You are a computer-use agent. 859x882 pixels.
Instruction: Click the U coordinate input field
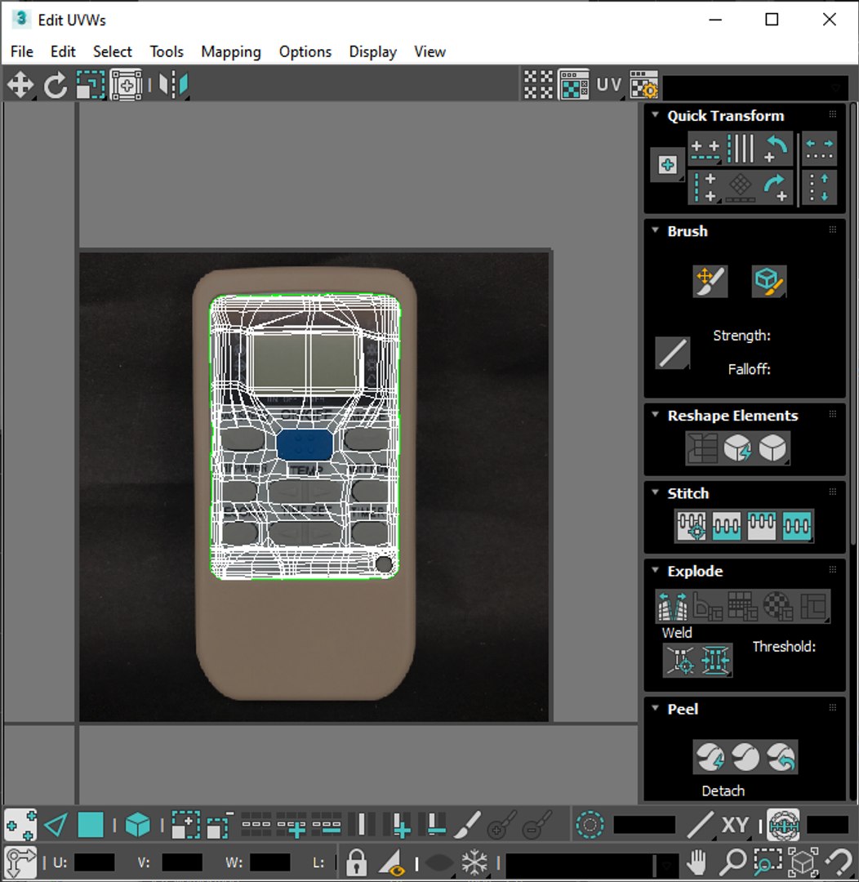pos(95,862)
